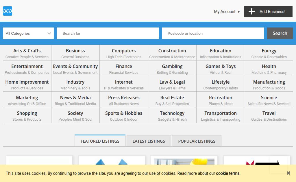Click the BCD site logo

tap(8, 11)
